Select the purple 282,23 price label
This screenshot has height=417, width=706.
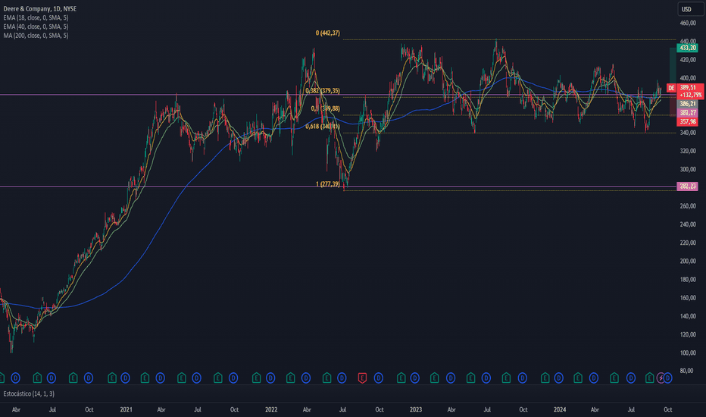tap(689, 187)
